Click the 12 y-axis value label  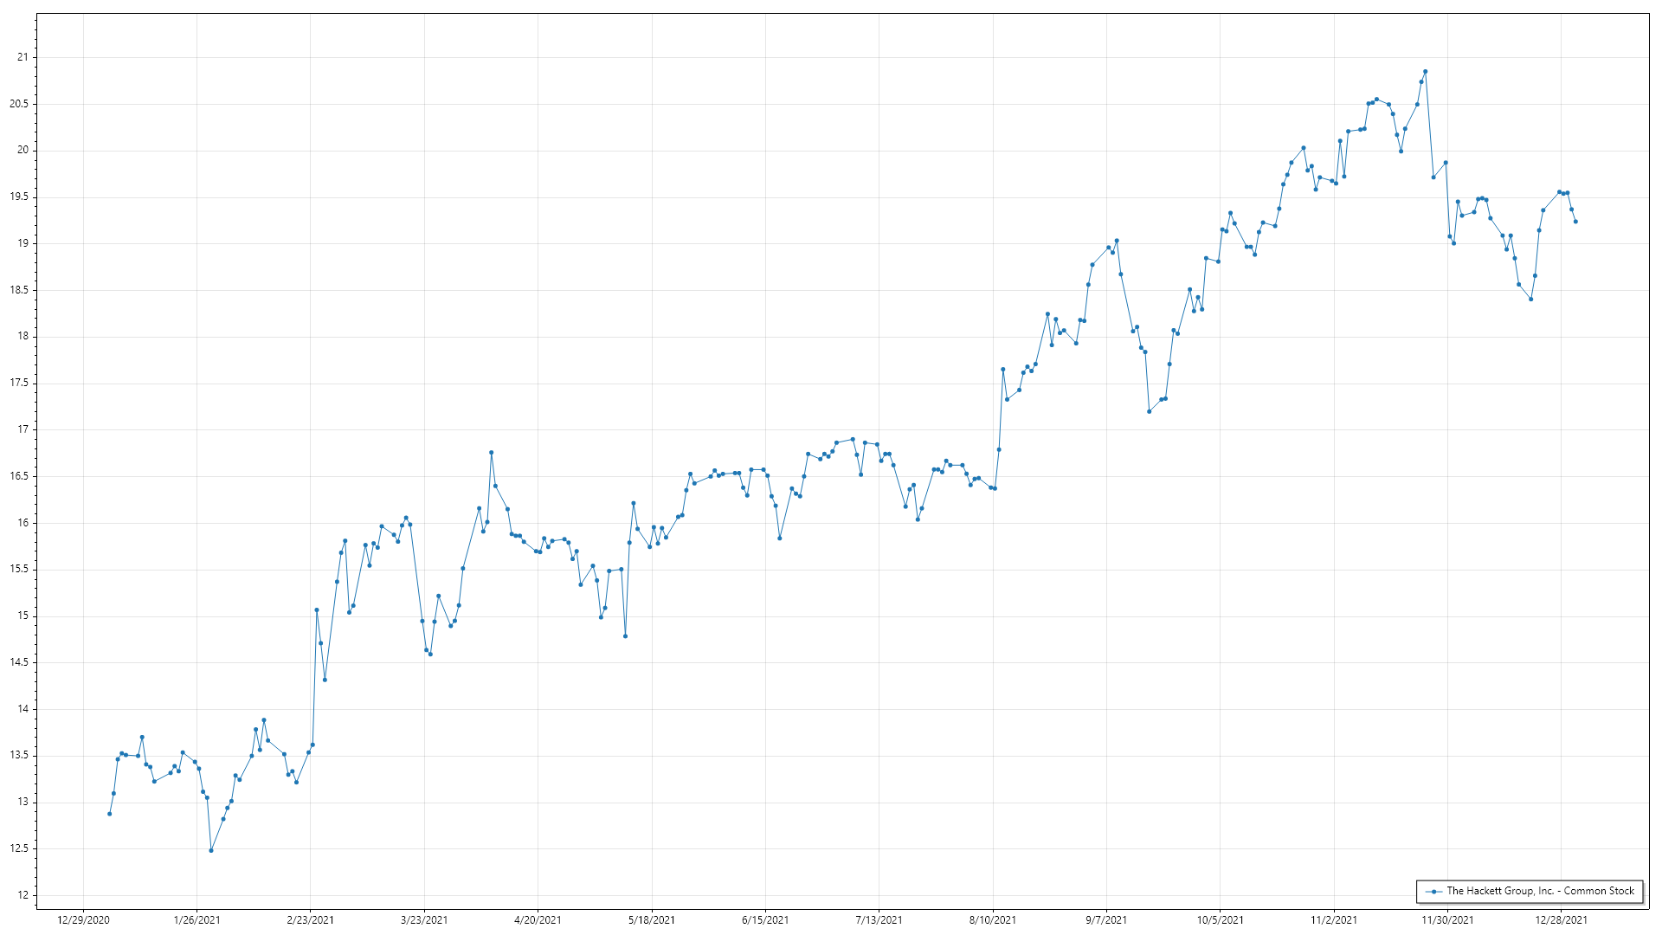(x=23, y=895)
